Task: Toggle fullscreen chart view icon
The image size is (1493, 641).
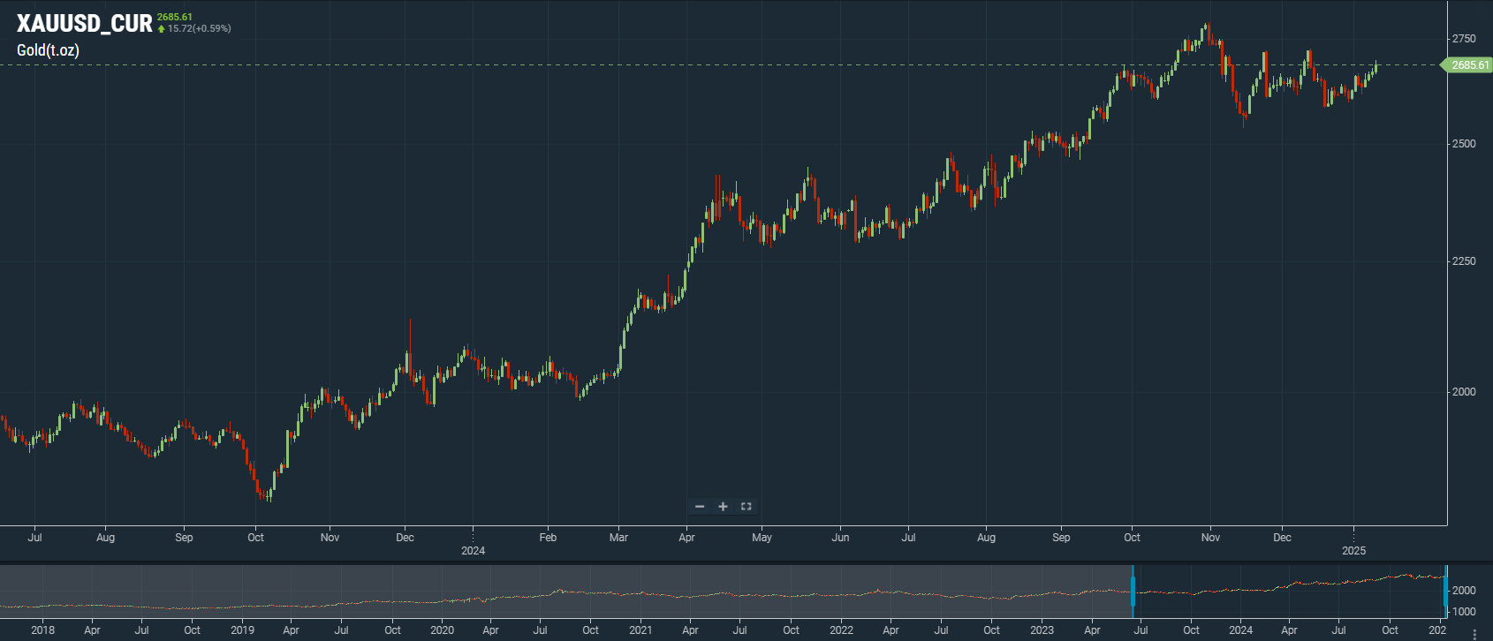Action: click(x=746, y=507)
